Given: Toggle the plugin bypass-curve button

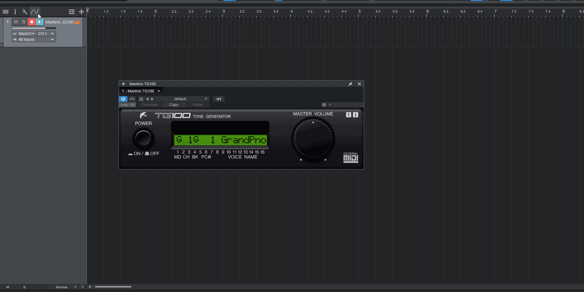Looking at the screenshot, I should [132, 99].
